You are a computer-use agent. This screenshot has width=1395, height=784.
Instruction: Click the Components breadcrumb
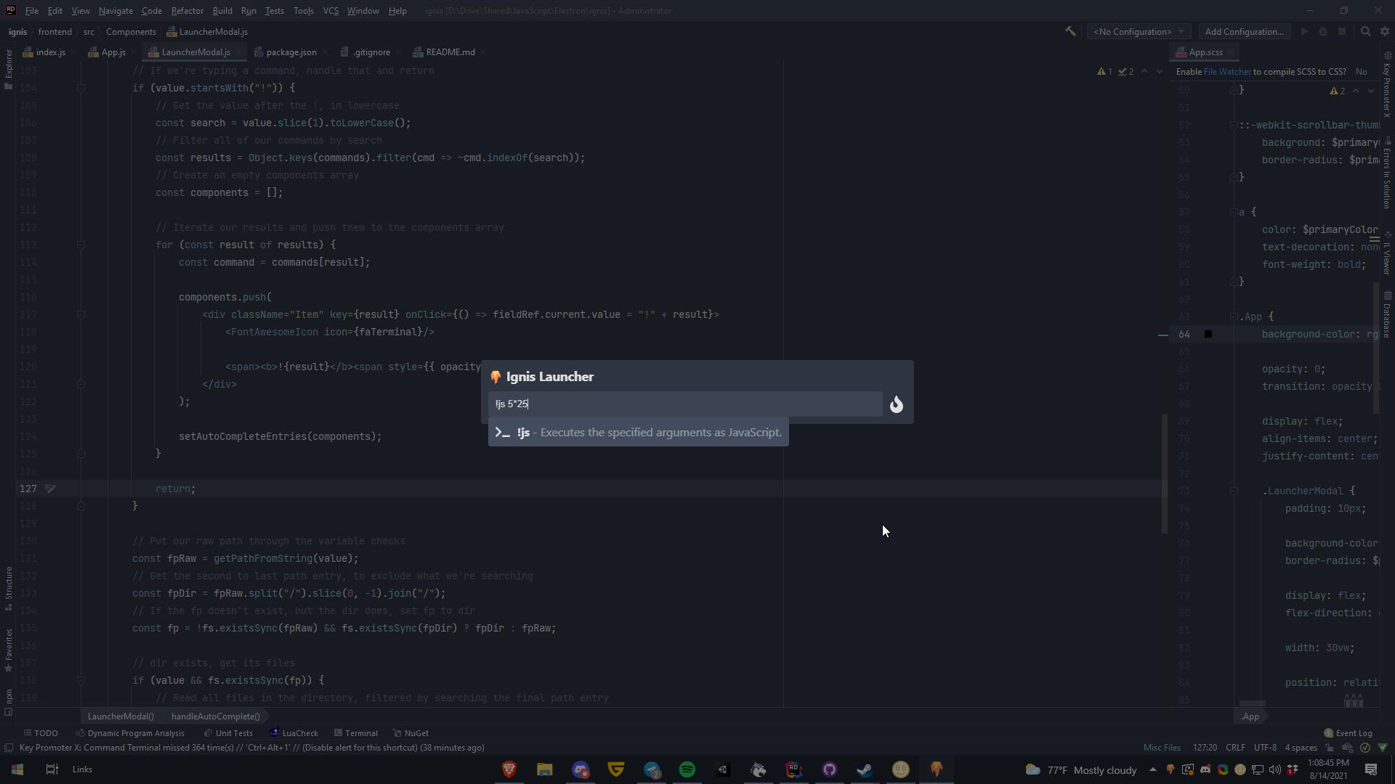pyautogui.click(x=131, y=32)
